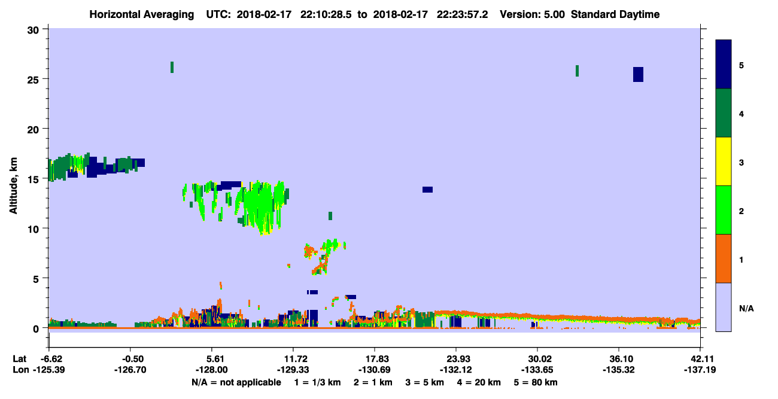Click the yellow level 3 colorbar segment
Screen dimensions: 778x399
click(724, 162)
